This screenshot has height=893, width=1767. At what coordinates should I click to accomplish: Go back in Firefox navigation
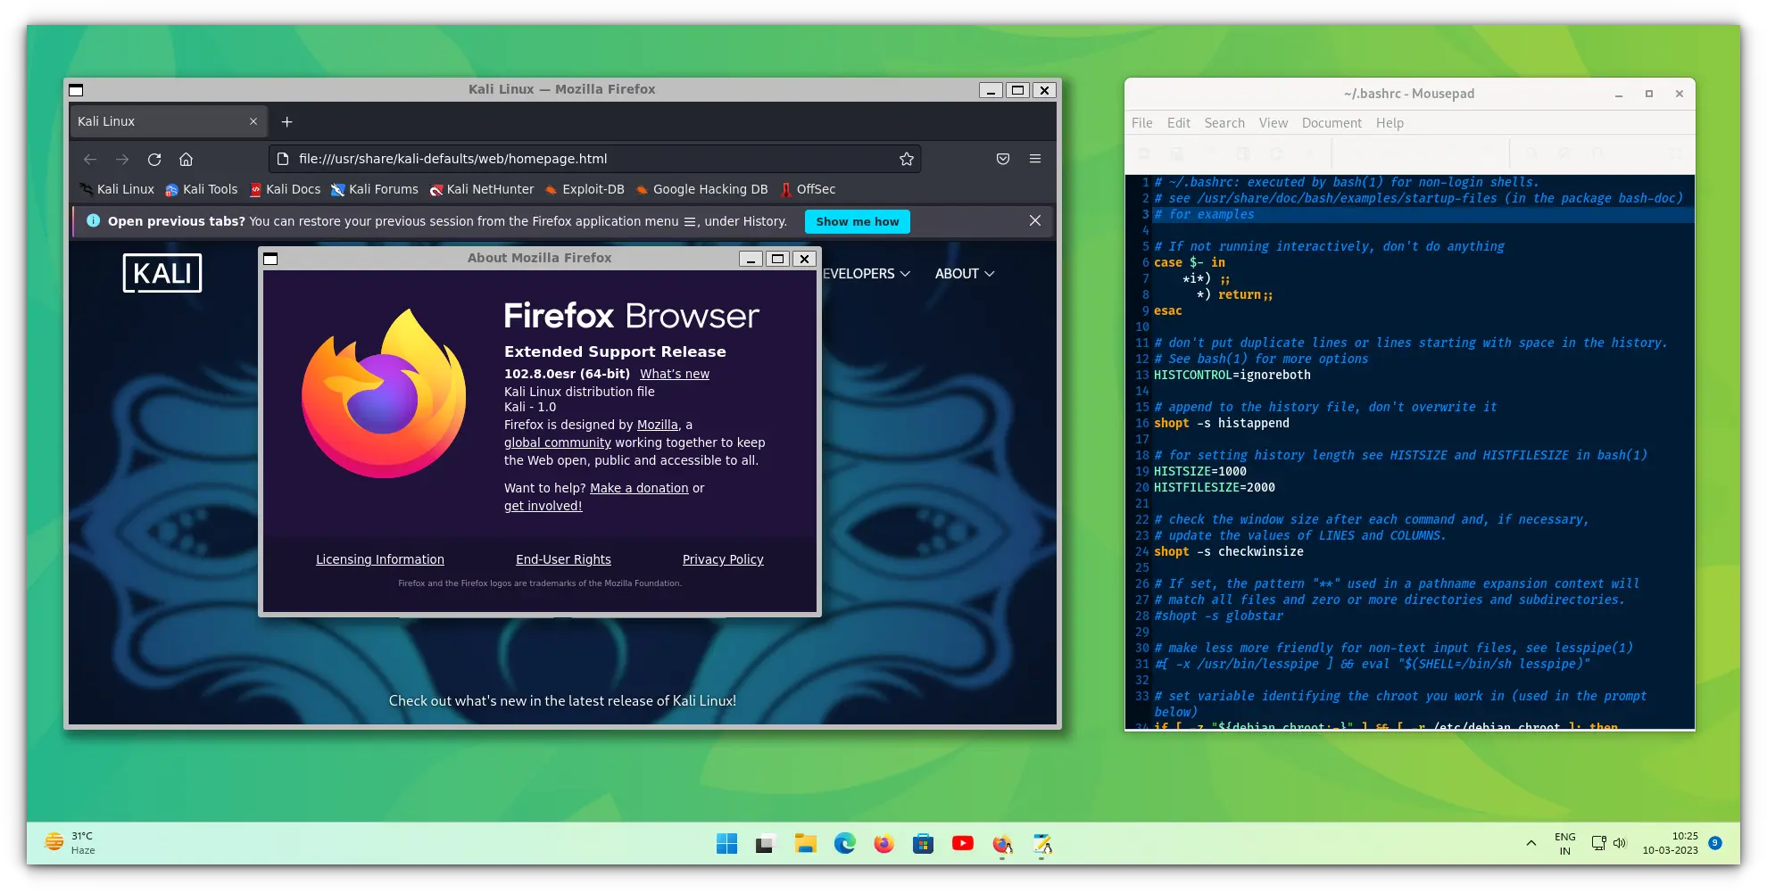pyautogui.click(x=90, y=159)
